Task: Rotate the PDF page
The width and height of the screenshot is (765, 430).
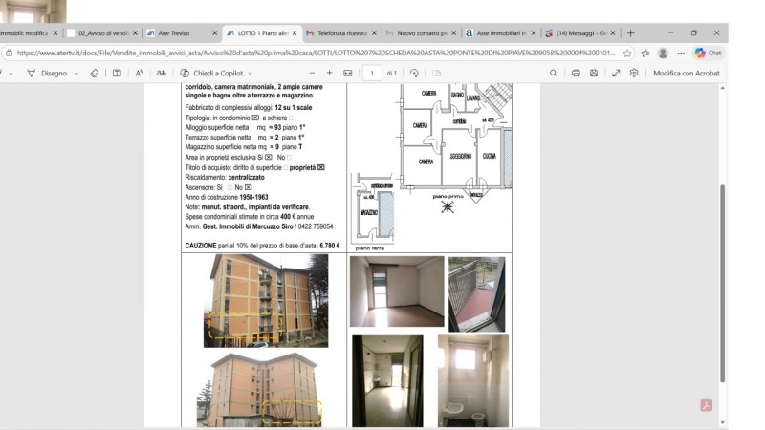Action: click(414, 73)
